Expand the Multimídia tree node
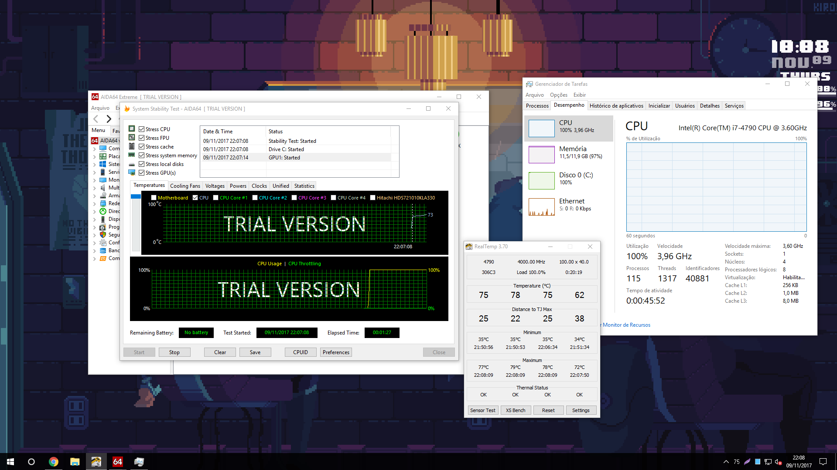 [x=95, y=188]
